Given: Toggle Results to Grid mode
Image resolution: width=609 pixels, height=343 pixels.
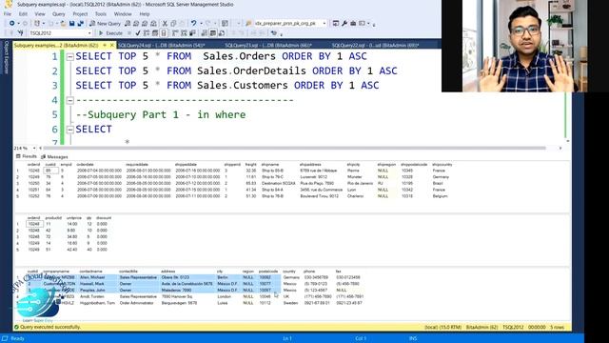Looking at the screenshot, I should tap(213, 33).
